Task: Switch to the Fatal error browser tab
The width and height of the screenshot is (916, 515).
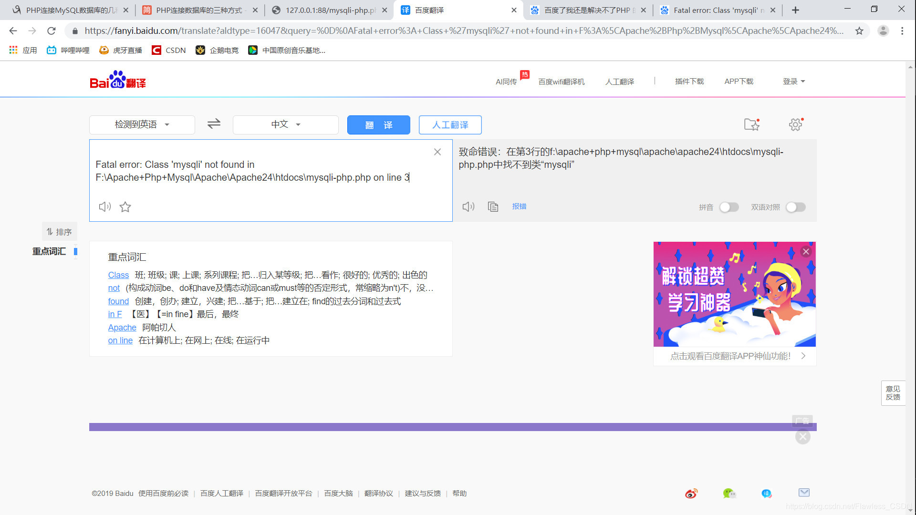Action: tap(716, 10)
